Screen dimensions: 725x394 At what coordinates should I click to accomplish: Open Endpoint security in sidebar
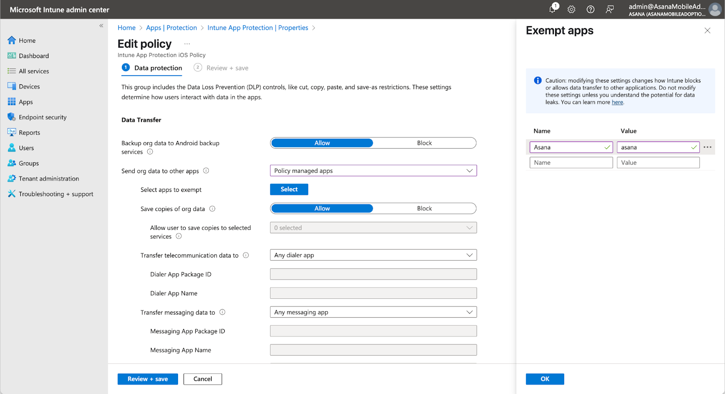point(43,117)
